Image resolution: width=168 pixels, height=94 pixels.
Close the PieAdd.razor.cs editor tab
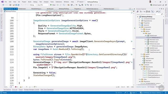click(17, 9)
